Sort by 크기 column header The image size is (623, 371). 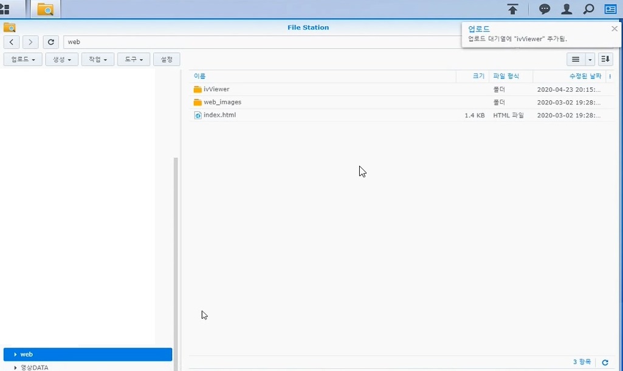[x=478, y=76]
